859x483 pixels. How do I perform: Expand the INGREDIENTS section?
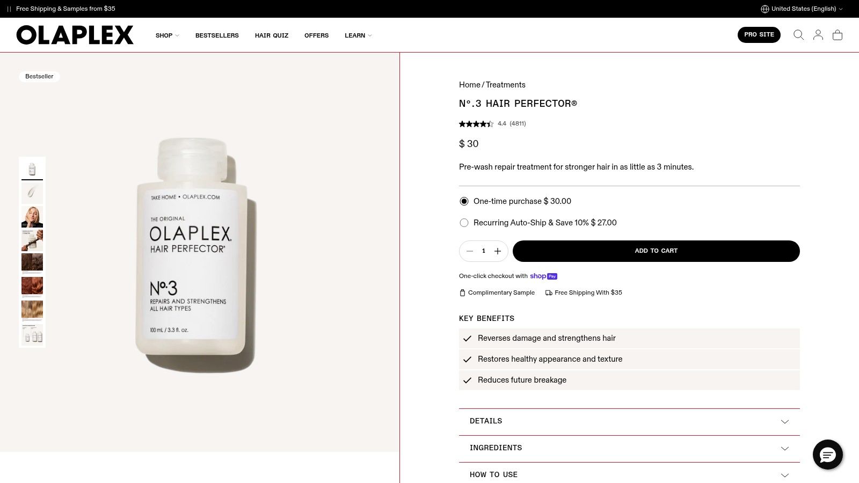click(629, 448)
